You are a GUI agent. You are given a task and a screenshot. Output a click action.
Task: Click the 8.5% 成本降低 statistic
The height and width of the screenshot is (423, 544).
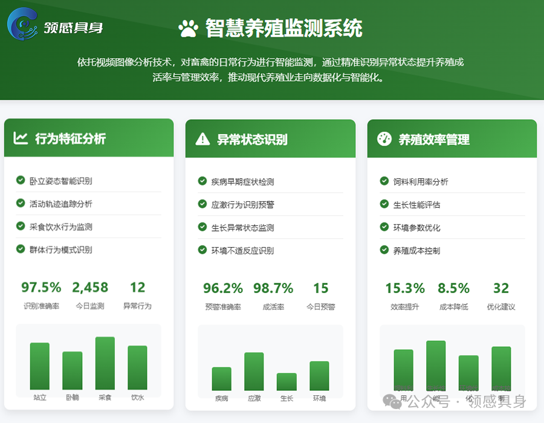coord(454,296)
